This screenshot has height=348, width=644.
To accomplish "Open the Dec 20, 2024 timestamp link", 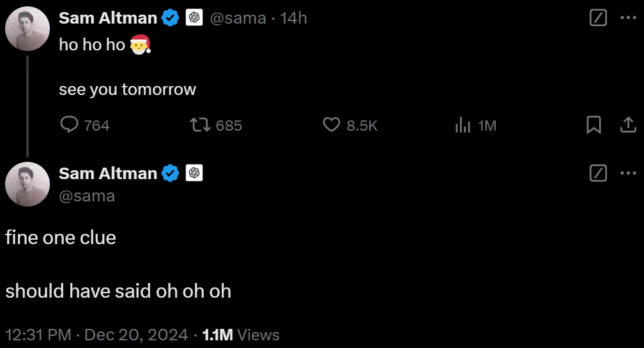I will [x=136, y=335].
